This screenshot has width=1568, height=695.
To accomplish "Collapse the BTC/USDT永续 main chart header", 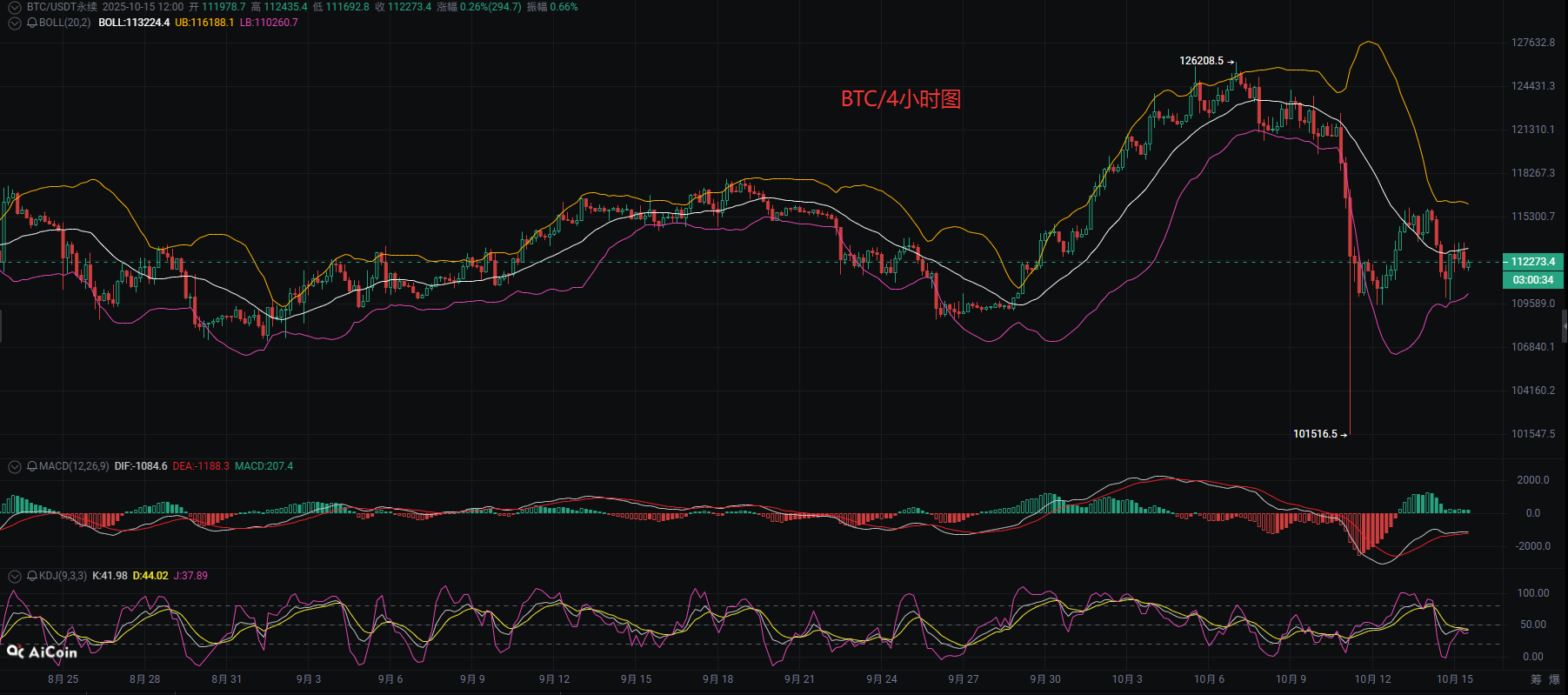I will point(15,7).
